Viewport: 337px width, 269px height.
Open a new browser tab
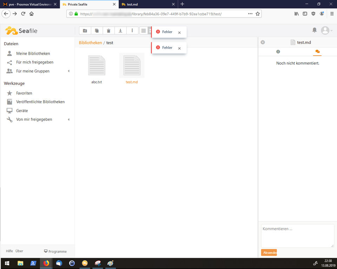pos(182,4)
